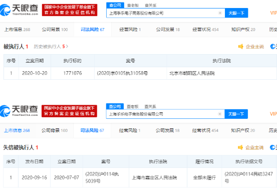The width and height of the screenshot is (277, 194).
Task: Click the speaker icon beside 企业主说 in 被执行人 section
Action: click(241, 47)
